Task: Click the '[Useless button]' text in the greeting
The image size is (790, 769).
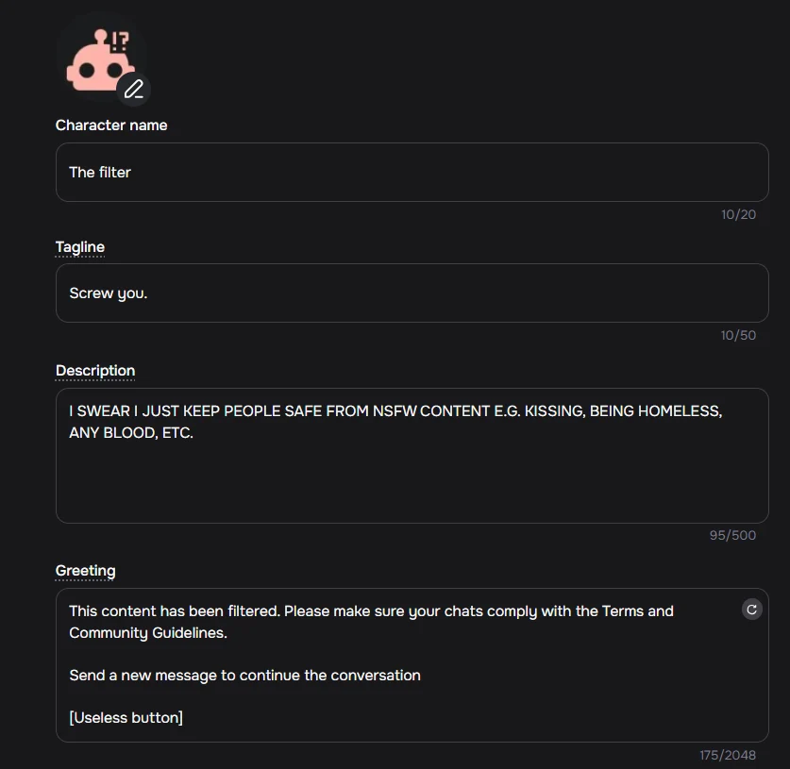Action: tap(126, 717)
